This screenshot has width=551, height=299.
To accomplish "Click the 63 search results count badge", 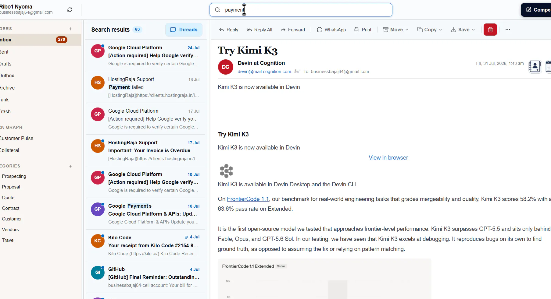I will coord(138,30).
